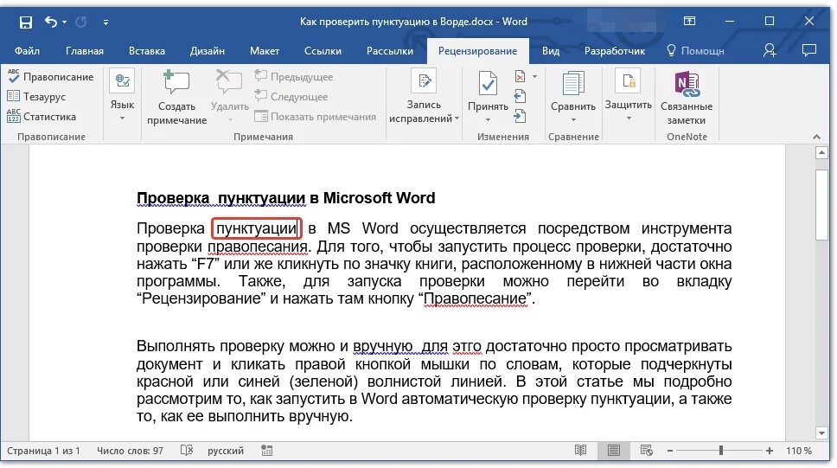837x468 pixels.
Task: Click русский language in status bar
Action: [x=226, y=451]
